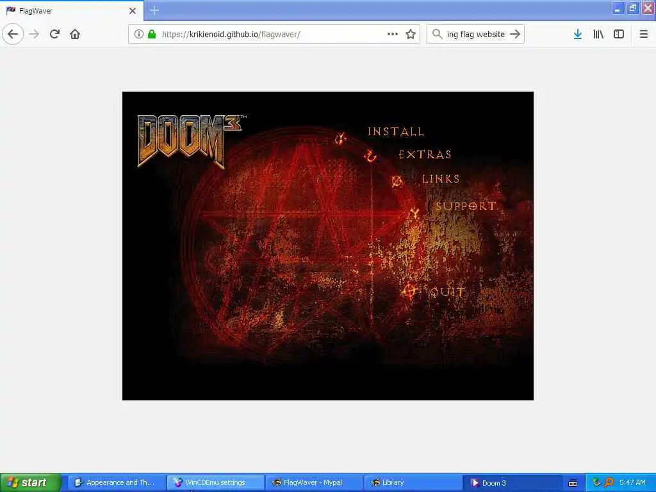Select the FlagWaver tab
656x492 pixels.
click(72, 11)
